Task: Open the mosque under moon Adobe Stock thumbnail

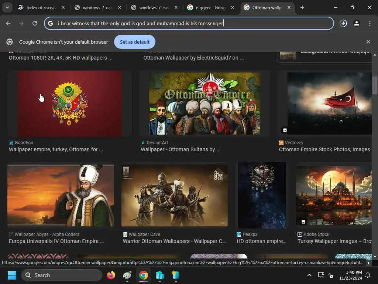Action: click(x=334, y=195)
